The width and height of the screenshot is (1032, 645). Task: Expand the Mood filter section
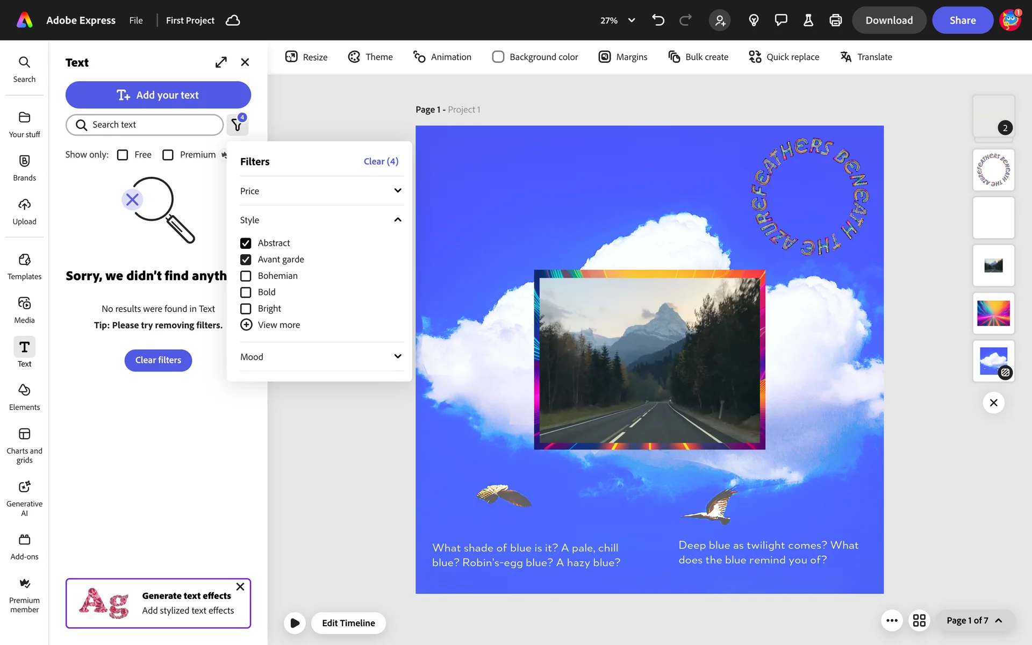[321, 357]
